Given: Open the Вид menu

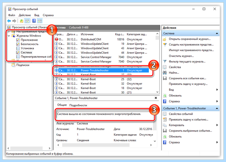Looking at the screenshot, I should click(x=37, y=15).
